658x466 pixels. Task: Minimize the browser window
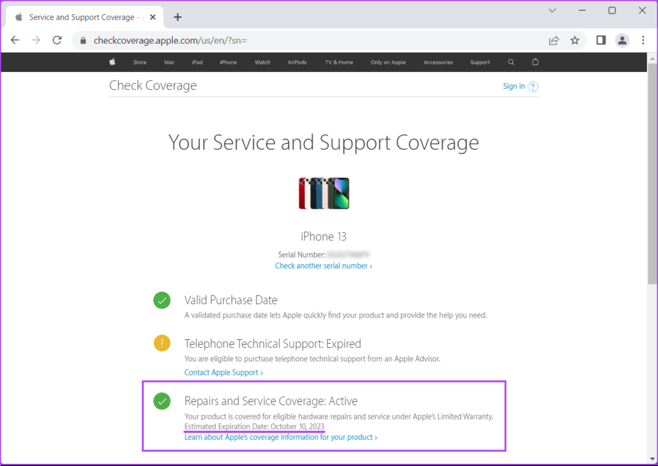click(x=582, y=10)
